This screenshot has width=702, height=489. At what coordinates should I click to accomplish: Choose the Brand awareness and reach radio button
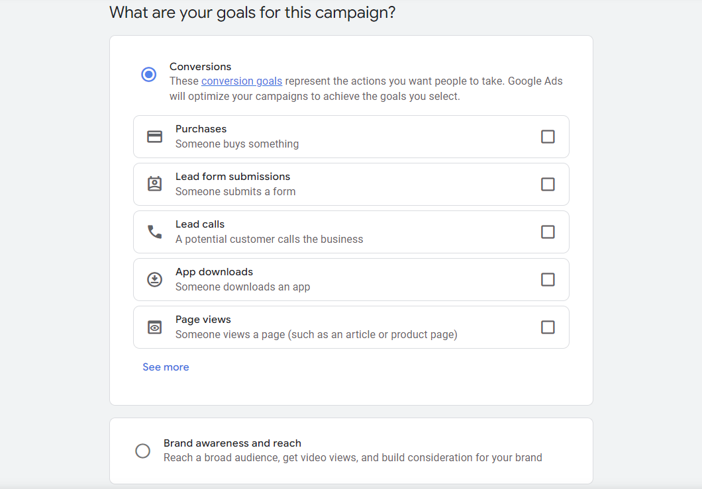click(x=142, y=451)
